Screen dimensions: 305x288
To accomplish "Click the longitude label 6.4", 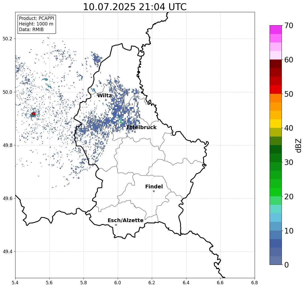I will tap(186, 283).
